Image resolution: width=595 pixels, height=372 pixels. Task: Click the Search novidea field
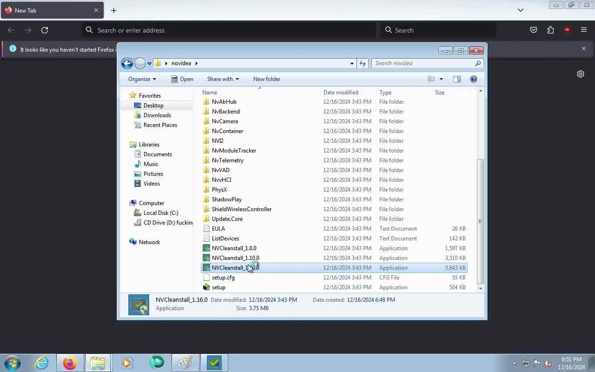click(x=427, y=63)
